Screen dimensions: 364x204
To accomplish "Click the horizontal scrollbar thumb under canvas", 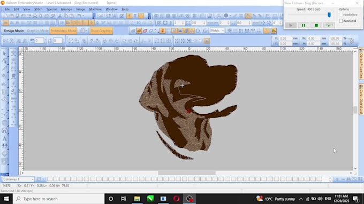I will click(187, 173).
